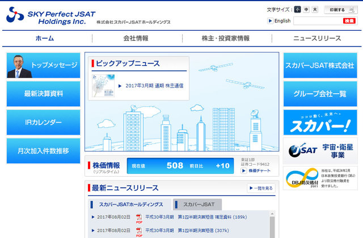This screenshot has height=238, width=363.
Task: Open the first PDF icon in news list
Action: pyautogui.click(x=138, y=216)
